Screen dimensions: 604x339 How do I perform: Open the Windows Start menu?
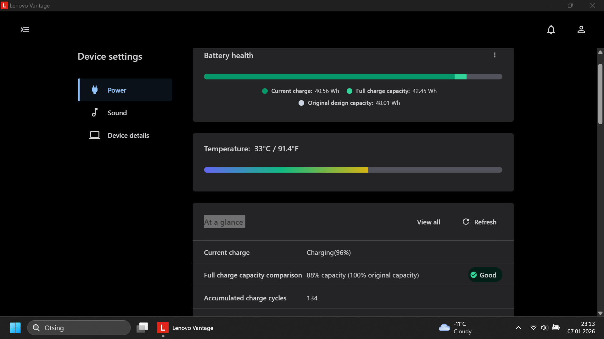click(x=15, y=328)
